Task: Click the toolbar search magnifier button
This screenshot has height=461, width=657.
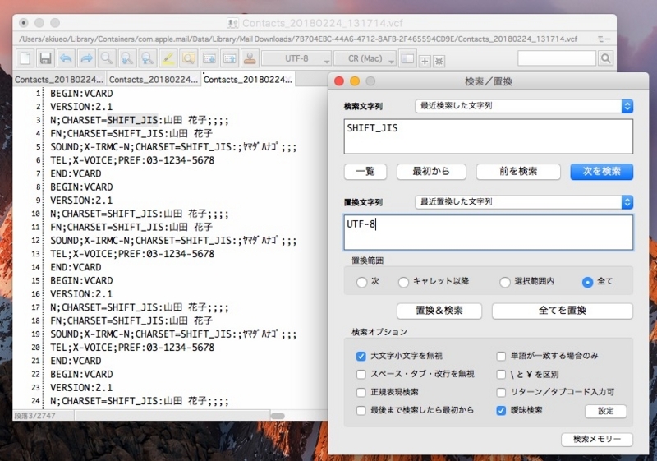Action: click(605, 58)
